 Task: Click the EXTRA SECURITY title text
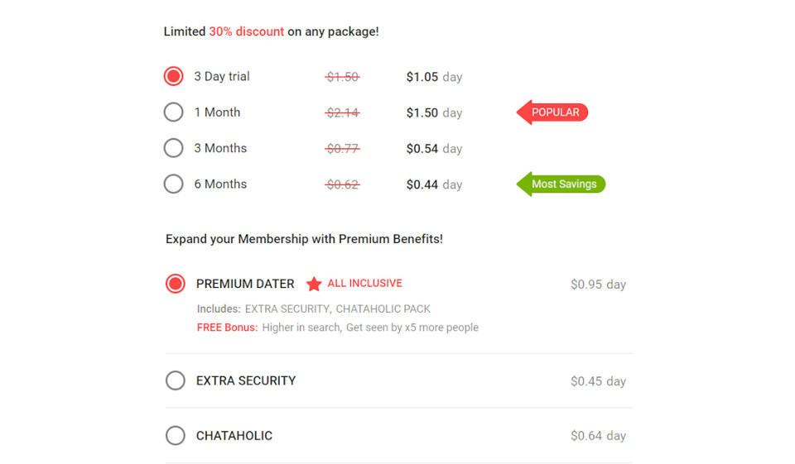(246, 381)
